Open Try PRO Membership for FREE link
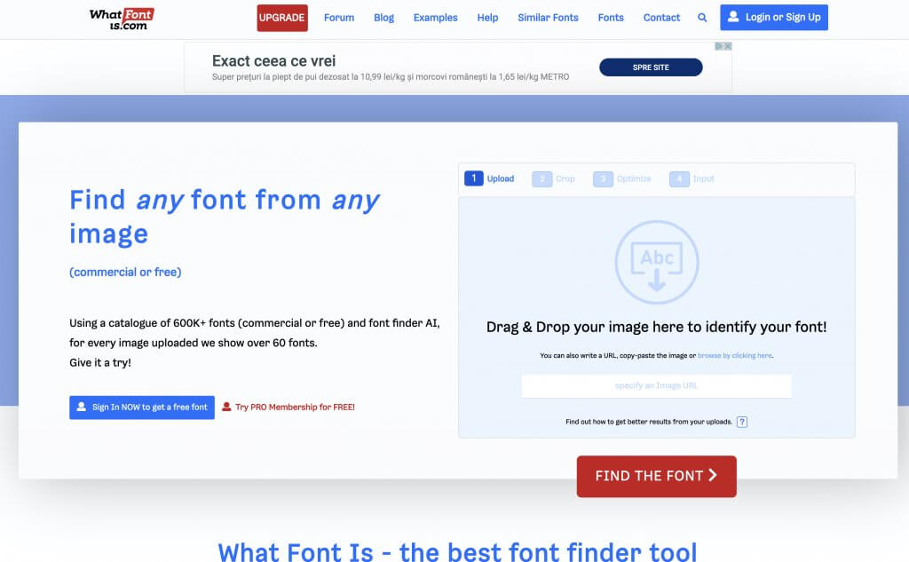The image size is (909, 562). pos(289,408)
